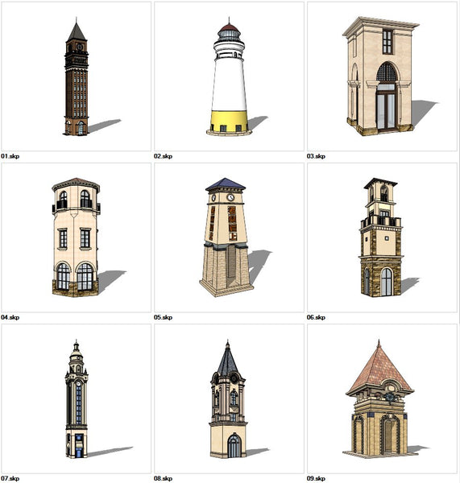Click the 02.skp file name label
Viewport: 460px width, 483px height.
(163, 156)
